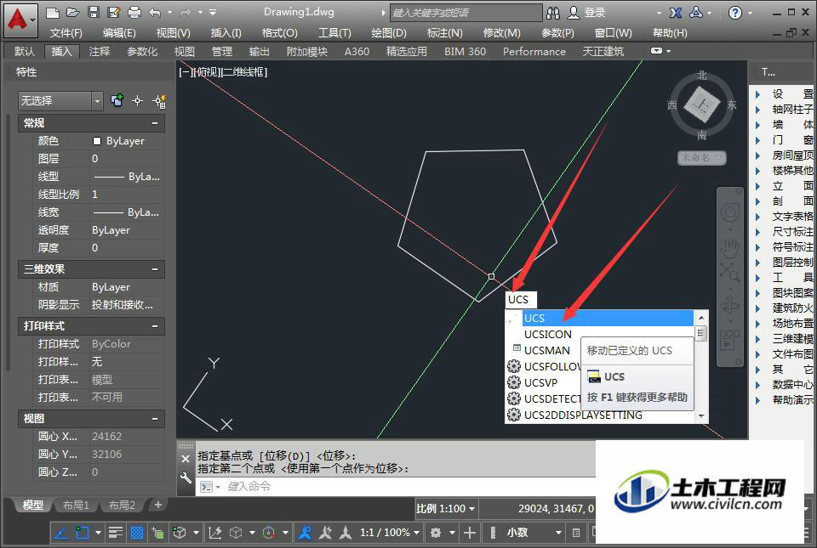Open the 绘图(D) menu
The width and height of the screenshot is (817, 548).
[x=389, y=33]
